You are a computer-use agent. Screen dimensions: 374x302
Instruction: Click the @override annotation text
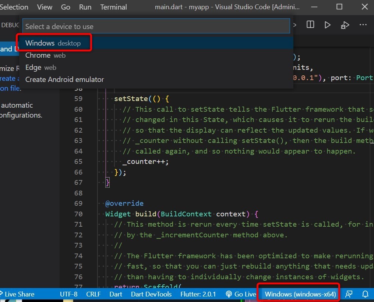coord(124,204)
